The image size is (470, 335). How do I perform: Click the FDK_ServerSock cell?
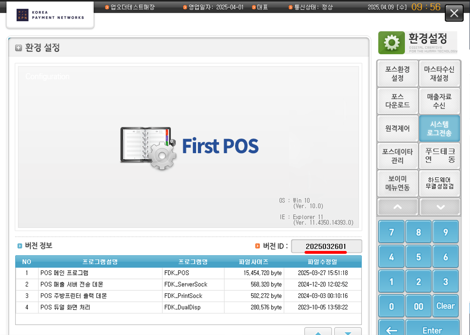click(193, 284)
